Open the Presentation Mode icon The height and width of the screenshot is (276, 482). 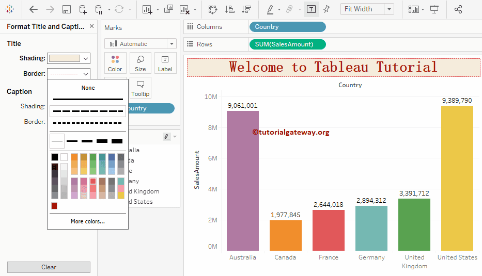tap(434, 9)
